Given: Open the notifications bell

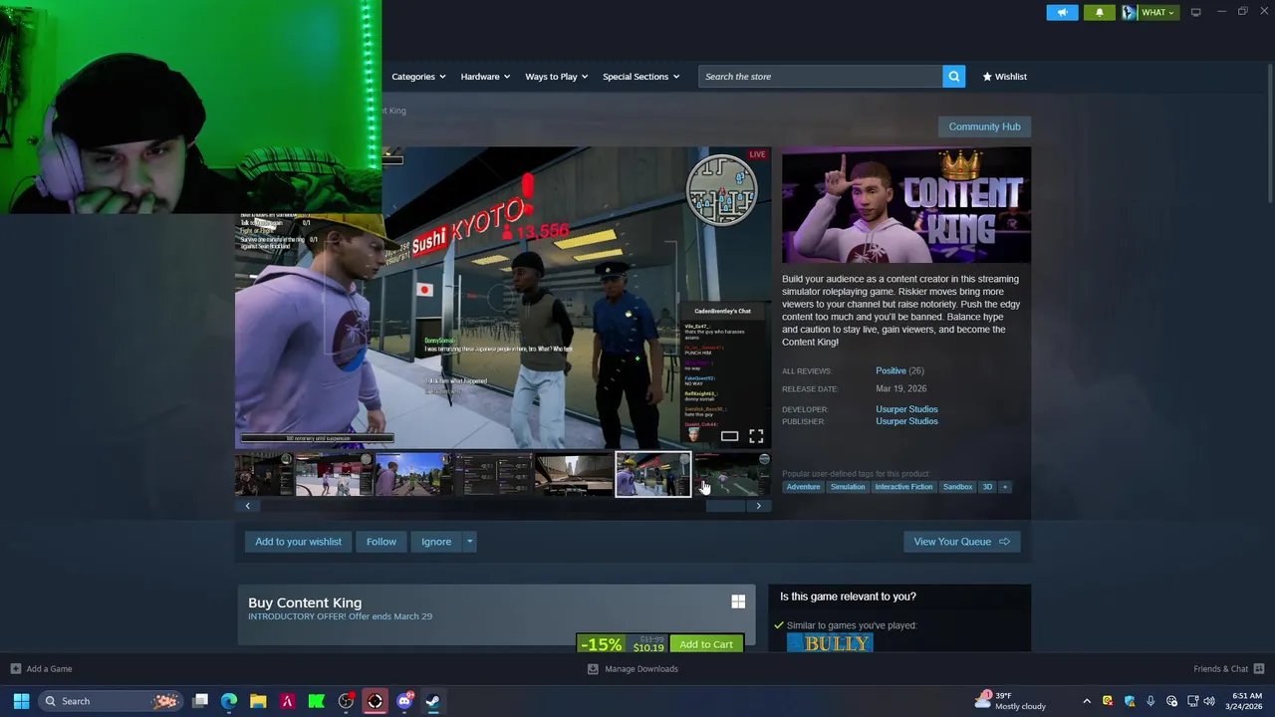Looking at the screenshot, I should [x=1100, y=12].
